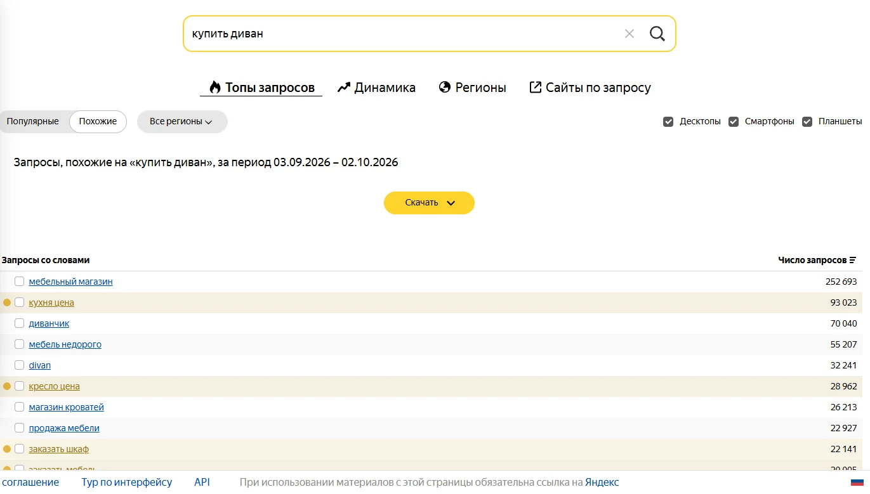870x494 pixels.
Task: Click the yellow dot beside кресло цена
Action: (x=7, y=386)
